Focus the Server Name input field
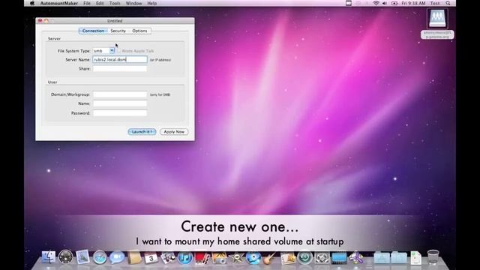The height and width of the screenshot is (270, 480). click(120, 60)
